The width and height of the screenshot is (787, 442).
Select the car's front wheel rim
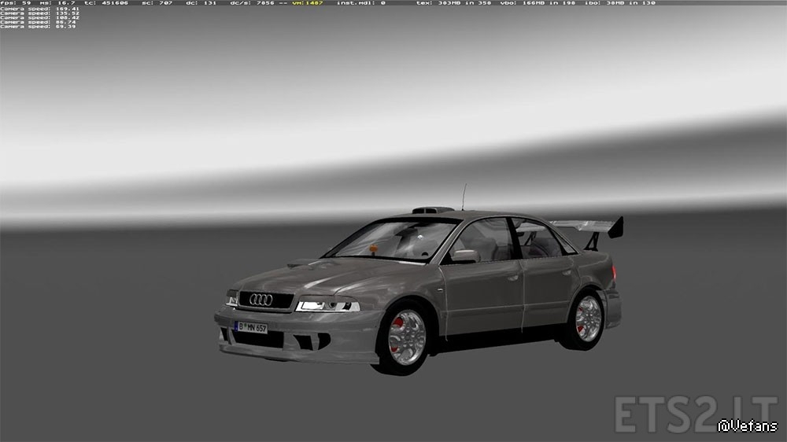pyautogui.click(x=407, y=337)
